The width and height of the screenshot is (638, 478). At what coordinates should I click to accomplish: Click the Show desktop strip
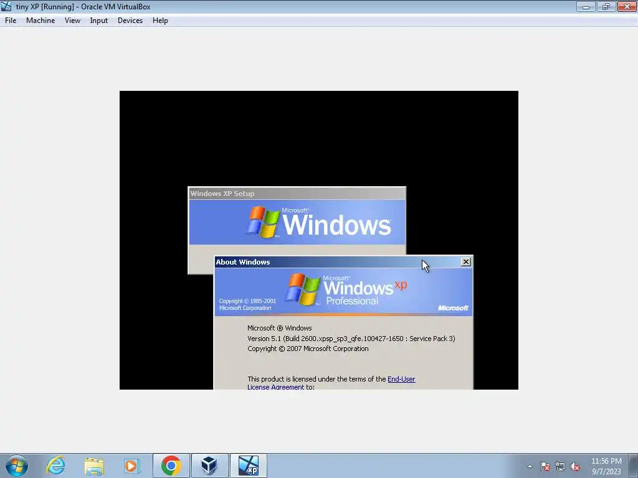(x=634, y=466)
